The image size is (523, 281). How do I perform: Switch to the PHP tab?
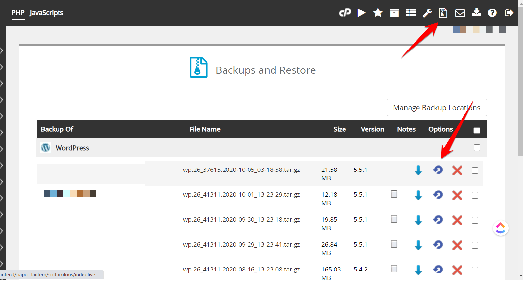tap(18, 13)
